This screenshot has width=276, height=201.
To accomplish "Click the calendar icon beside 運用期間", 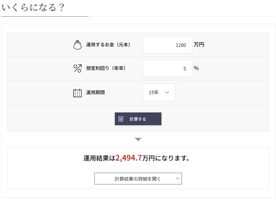I will coord(78,93).
